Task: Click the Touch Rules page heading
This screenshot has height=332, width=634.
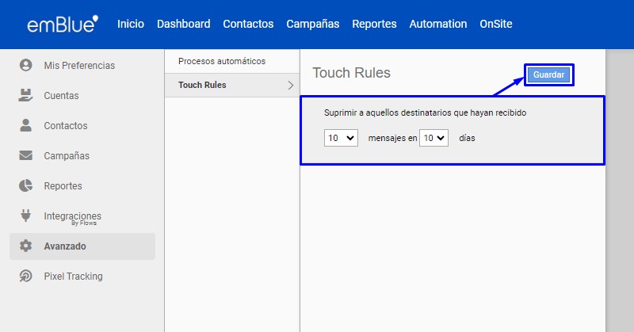Action: (351, 73)
